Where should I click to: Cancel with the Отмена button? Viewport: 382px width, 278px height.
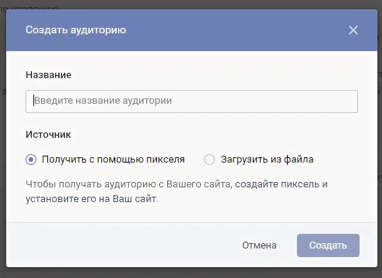tap(259, 245)
